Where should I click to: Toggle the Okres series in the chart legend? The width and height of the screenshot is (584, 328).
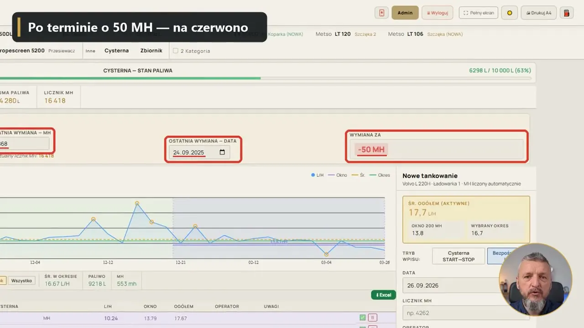tap(380, 175)
